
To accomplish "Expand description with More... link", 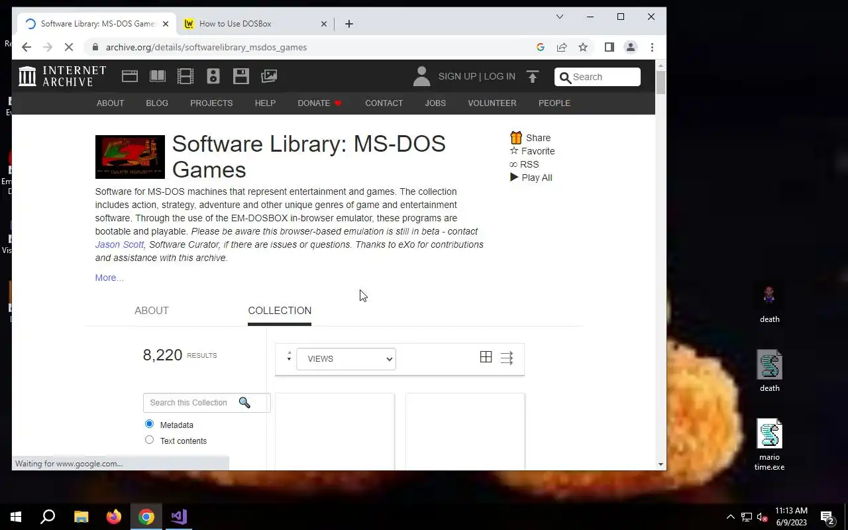I will [109, 278].
